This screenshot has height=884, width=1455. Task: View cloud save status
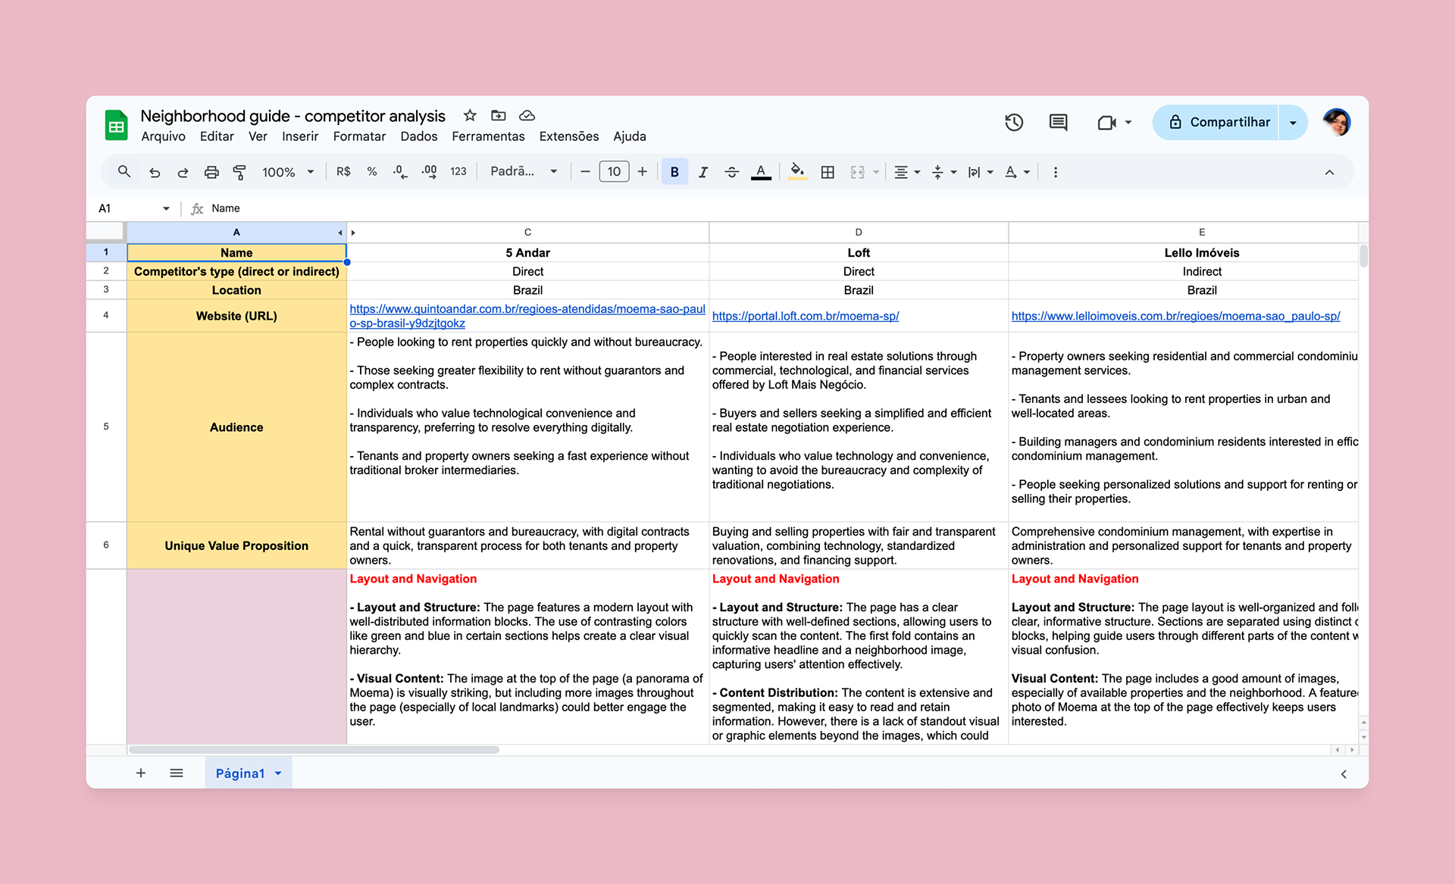(x=527, y=115)
